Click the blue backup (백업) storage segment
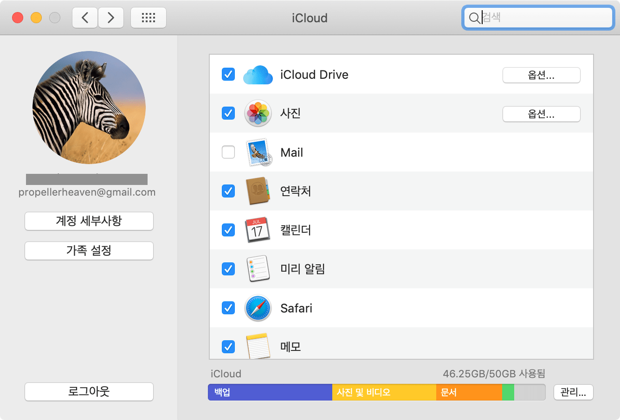The height and width of the screenshot is (420, 620). [x=270, y=392]
